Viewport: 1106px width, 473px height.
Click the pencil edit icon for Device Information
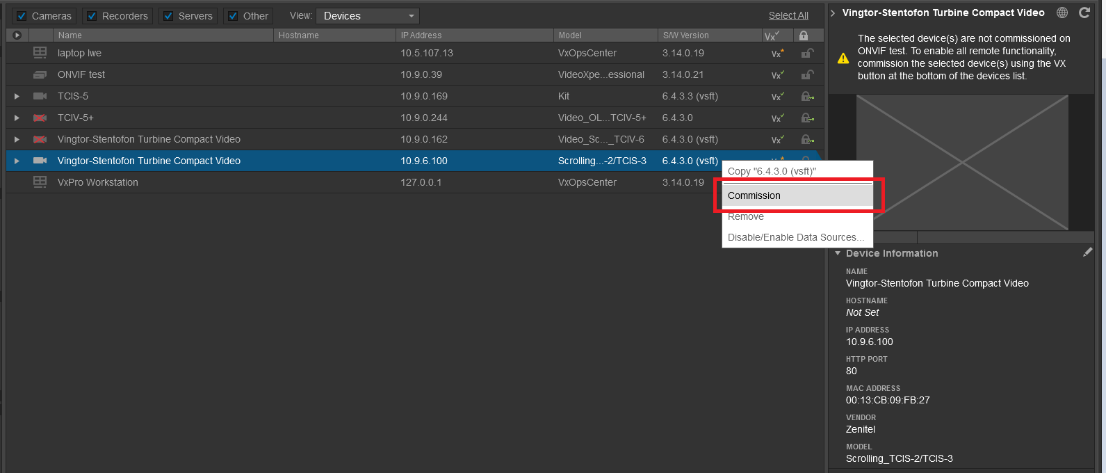tap(1087, 252)
